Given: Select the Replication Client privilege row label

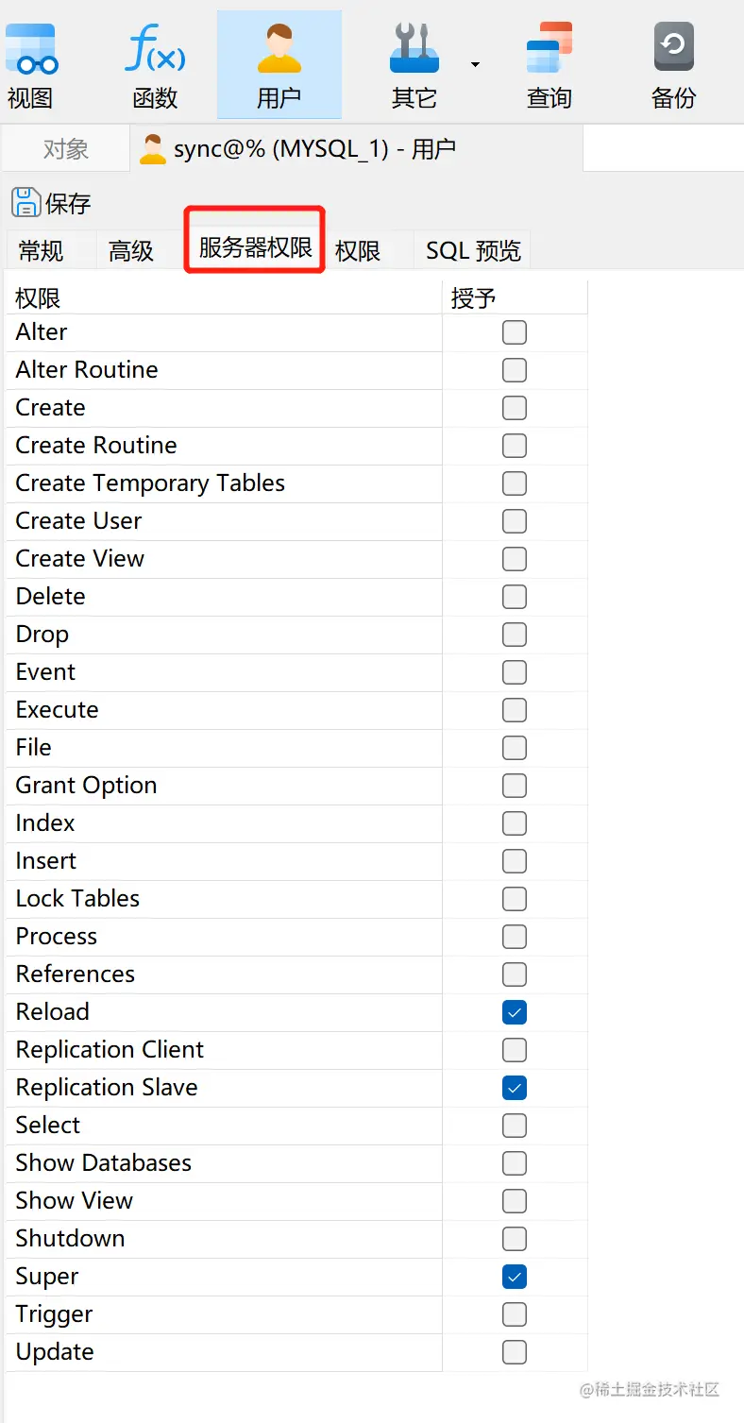Looking at the screenshot, I should tap(110, 1050).
